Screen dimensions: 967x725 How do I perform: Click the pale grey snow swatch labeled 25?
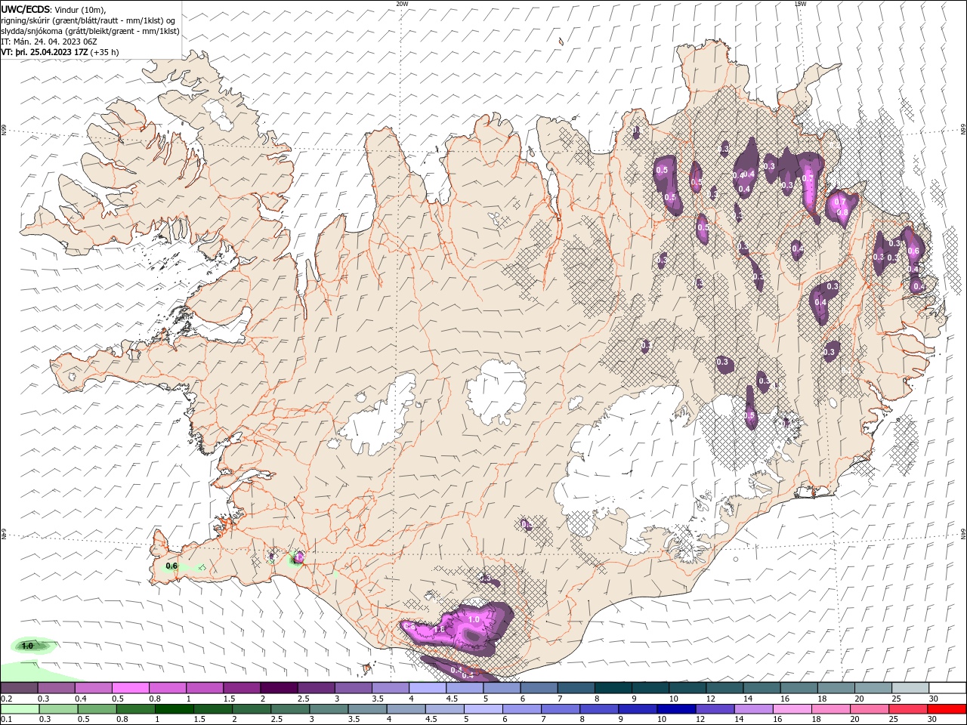(910, 688)
